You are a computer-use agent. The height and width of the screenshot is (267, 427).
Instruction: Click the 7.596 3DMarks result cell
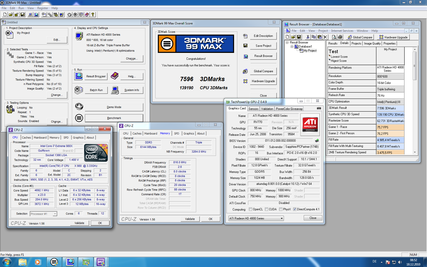click(x=390, y=108)
